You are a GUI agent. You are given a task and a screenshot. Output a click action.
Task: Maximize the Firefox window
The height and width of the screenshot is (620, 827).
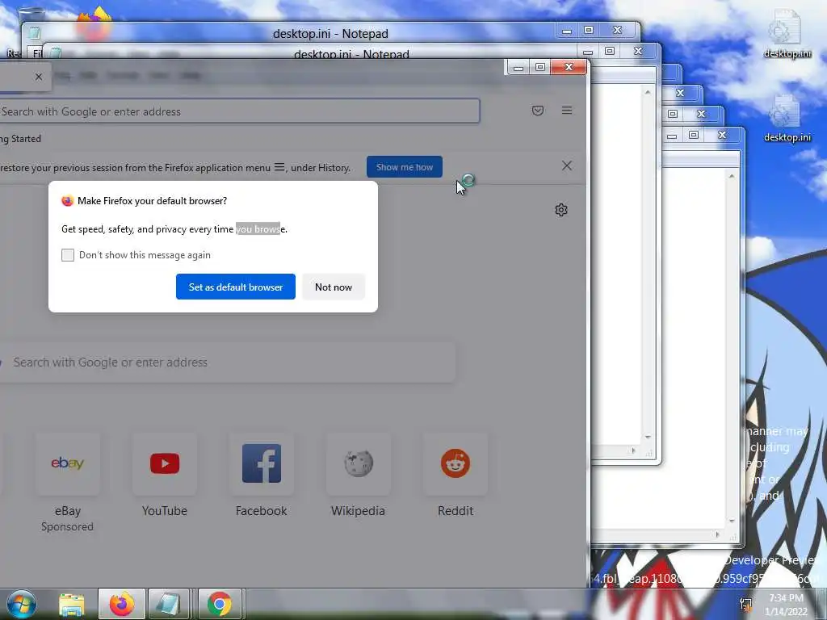pos(540,67)
